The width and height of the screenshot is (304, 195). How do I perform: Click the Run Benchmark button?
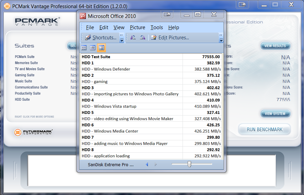[x=265, y=130]
